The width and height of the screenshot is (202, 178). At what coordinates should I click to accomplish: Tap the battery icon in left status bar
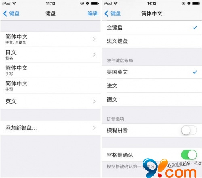(95, 3)
